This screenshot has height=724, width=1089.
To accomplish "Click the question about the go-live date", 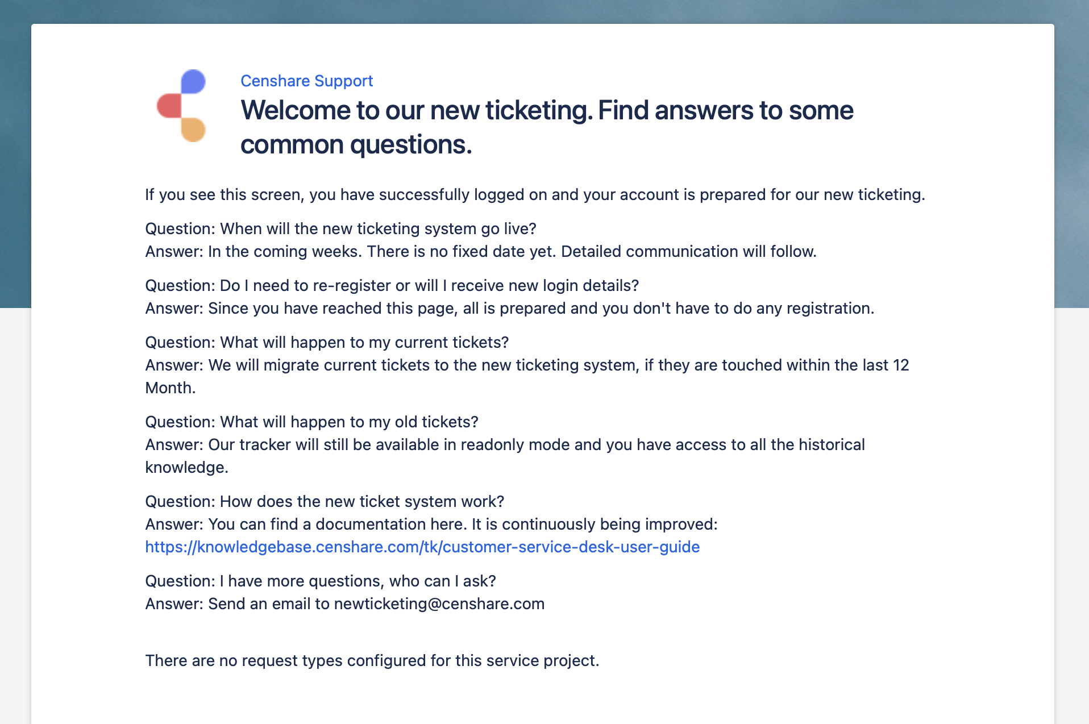I will [340, 228].
